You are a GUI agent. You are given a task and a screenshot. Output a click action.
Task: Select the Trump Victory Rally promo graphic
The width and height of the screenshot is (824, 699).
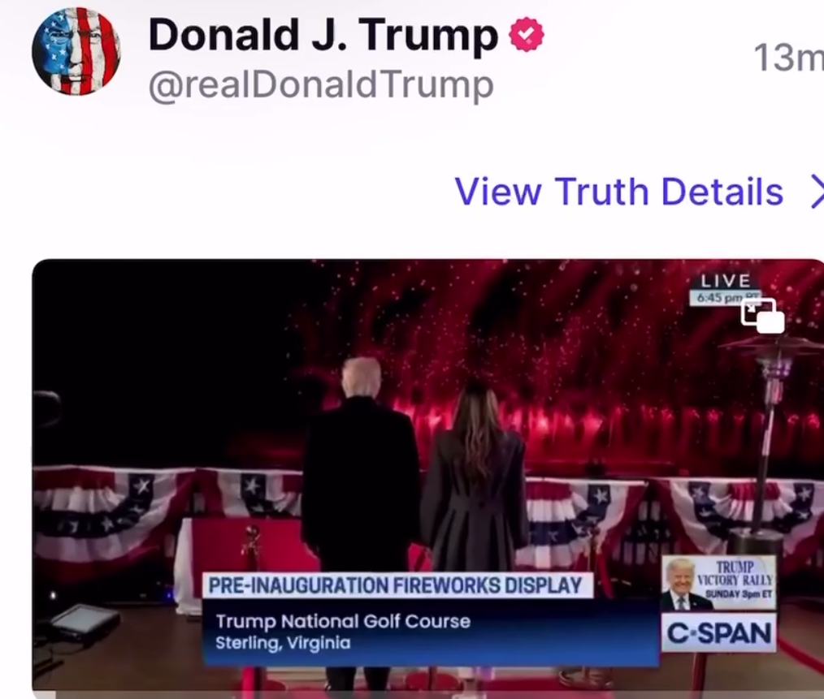(x=718, y=584)
